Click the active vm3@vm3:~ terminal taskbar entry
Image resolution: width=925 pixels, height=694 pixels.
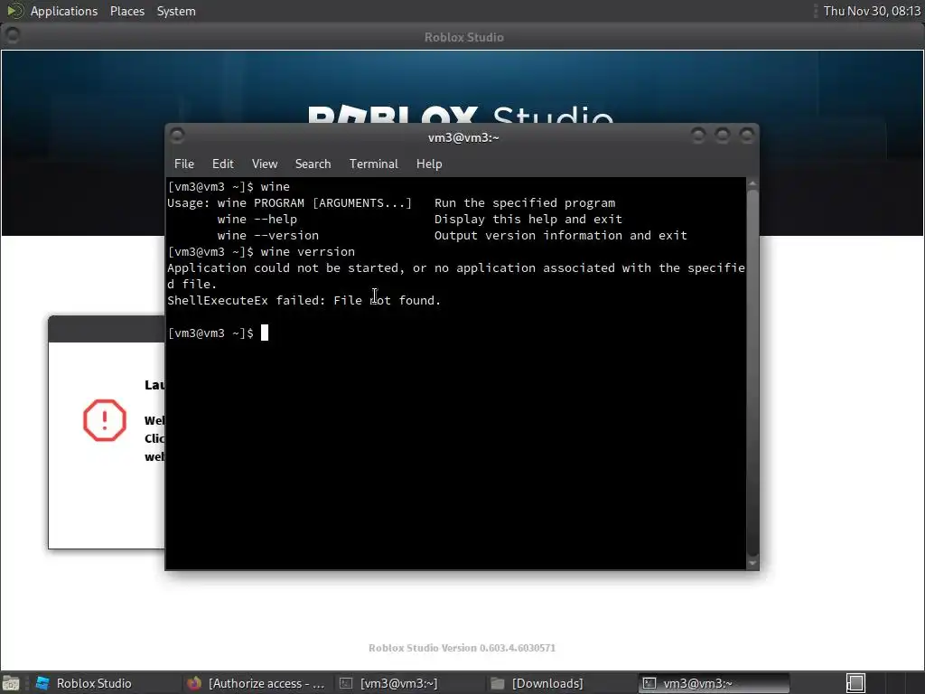[x=714, y=683]
